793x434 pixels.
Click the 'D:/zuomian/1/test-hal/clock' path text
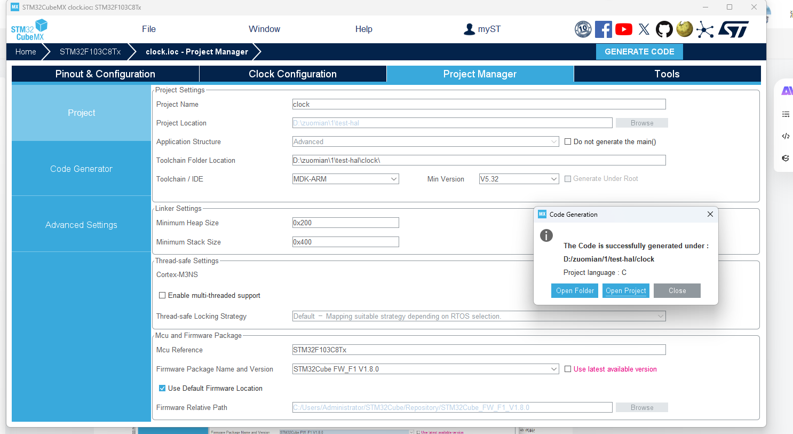609,259
